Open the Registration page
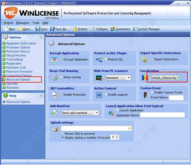 click(x=14, y=63)
